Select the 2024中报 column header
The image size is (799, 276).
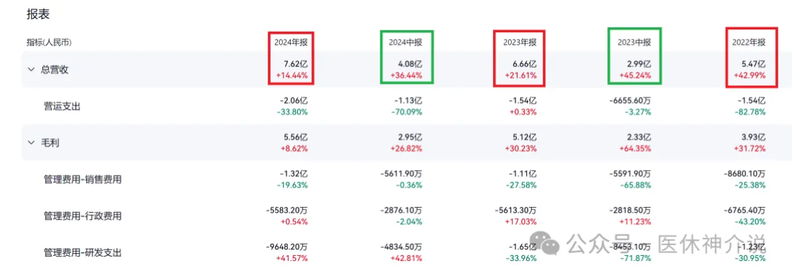click(405, 43)
